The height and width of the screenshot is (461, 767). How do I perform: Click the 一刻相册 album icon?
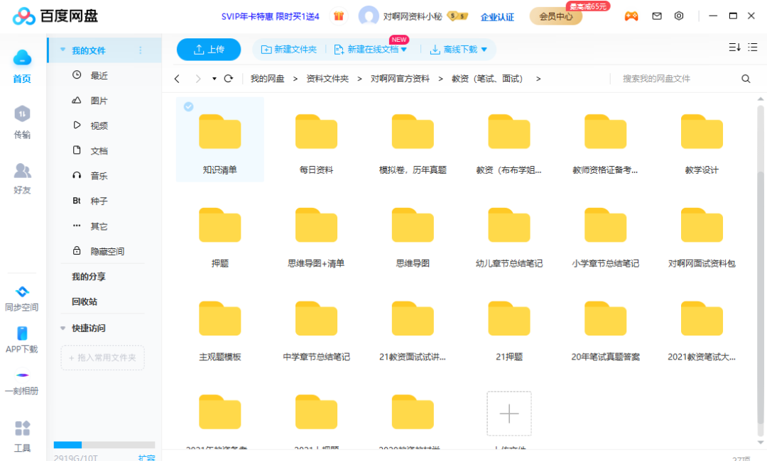22,375
